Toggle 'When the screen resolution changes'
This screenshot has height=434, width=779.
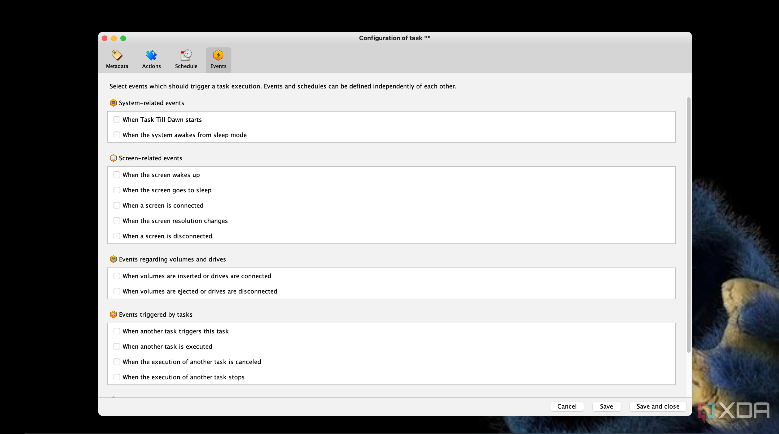pos(116,221)
